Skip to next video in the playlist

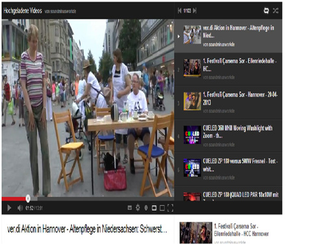click(x=194, y=10)
